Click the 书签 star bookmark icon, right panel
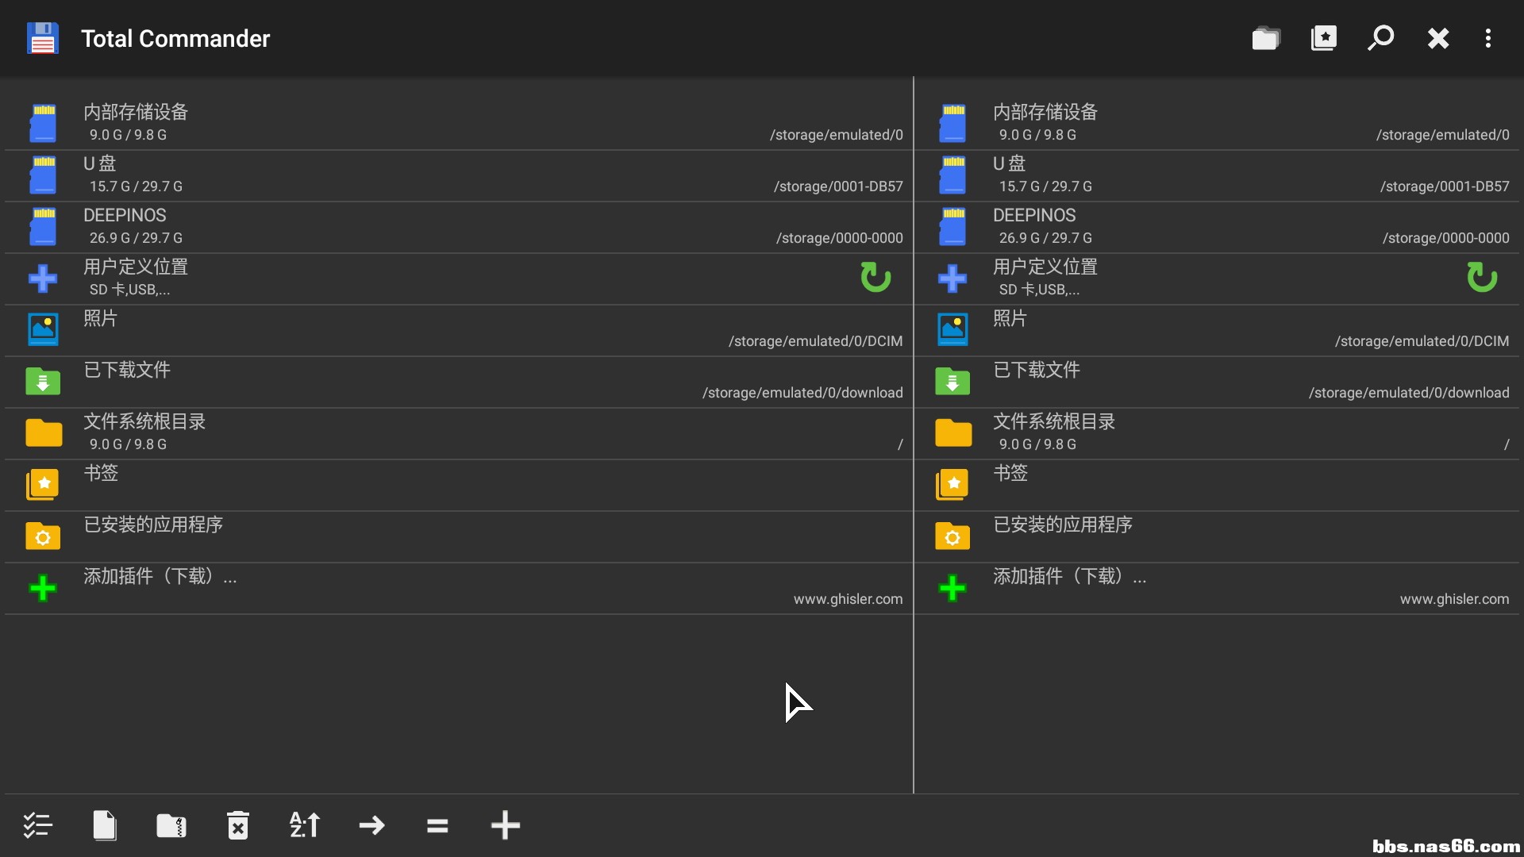Screen dimensions: 1524x857 (x=952, y=484)
